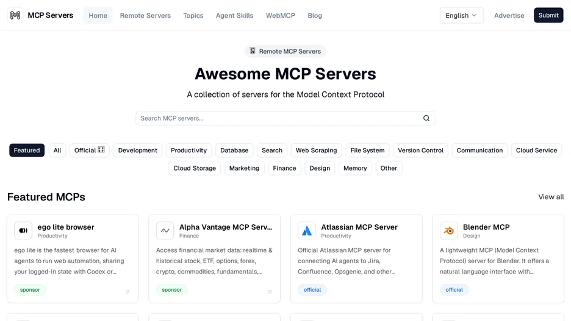Select the All category filter
571x321 pixels.
pos(57,150)
